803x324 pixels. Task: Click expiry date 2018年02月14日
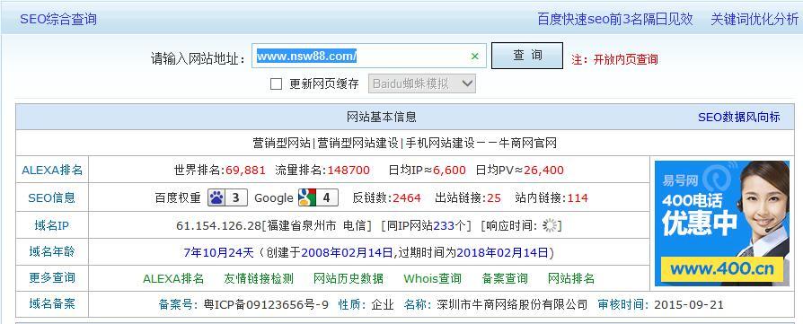pos(502,252)
